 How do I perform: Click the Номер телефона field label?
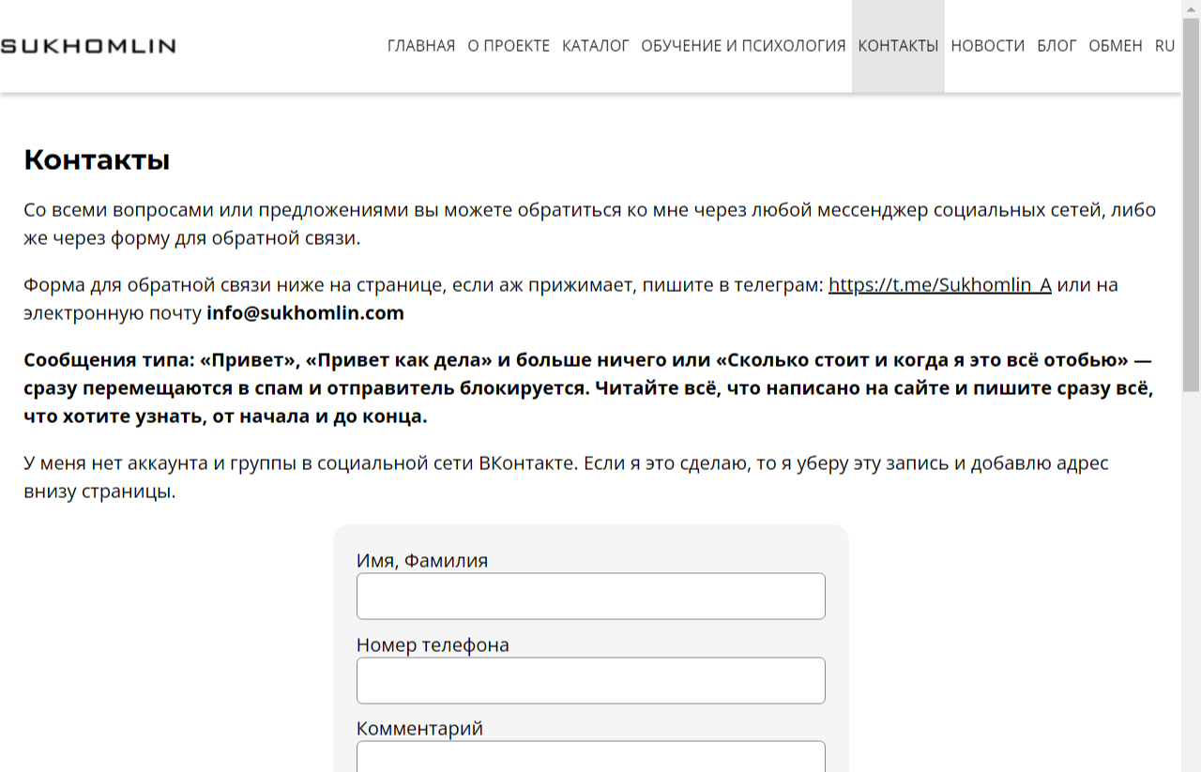[x=433, y=645]
